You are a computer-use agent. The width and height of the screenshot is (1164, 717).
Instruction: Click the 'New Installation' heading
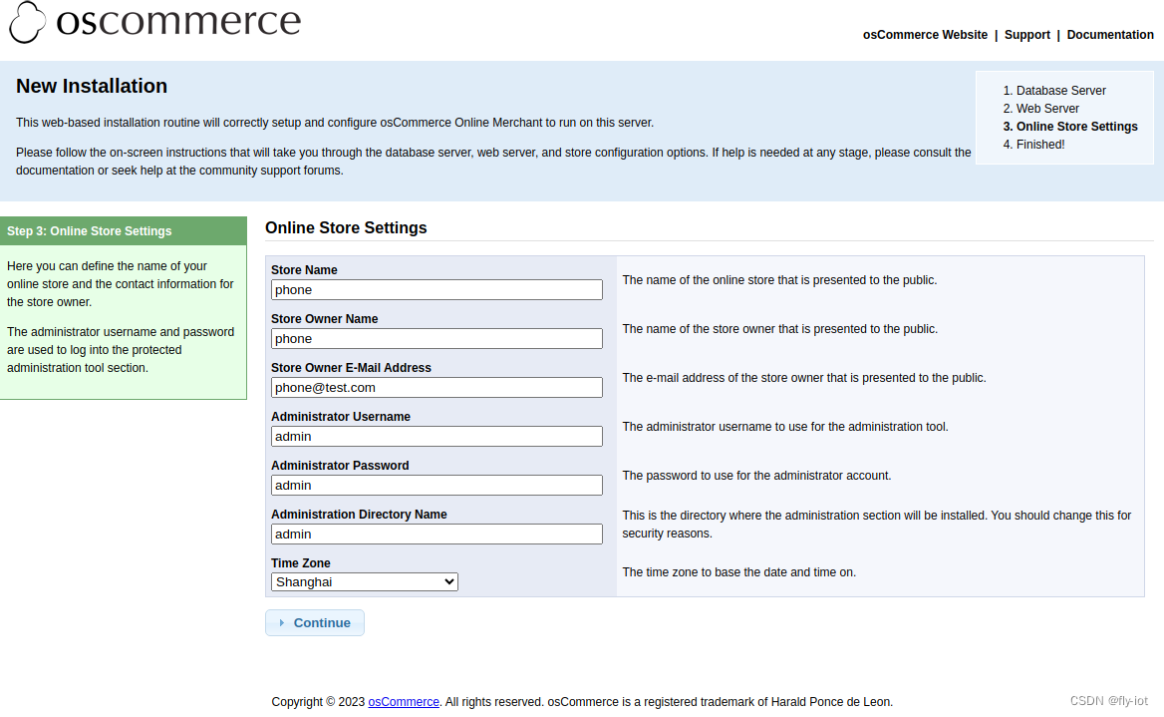92,86
